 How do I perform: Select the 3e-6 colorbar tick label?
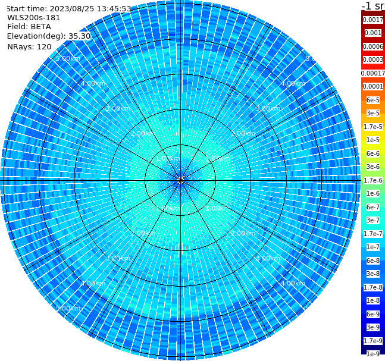coord(373,167)
